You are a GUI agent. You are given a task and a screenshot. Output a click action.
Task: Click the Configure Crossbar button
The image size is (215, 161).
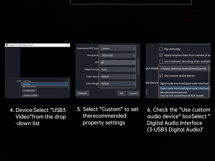coord(30,96)
